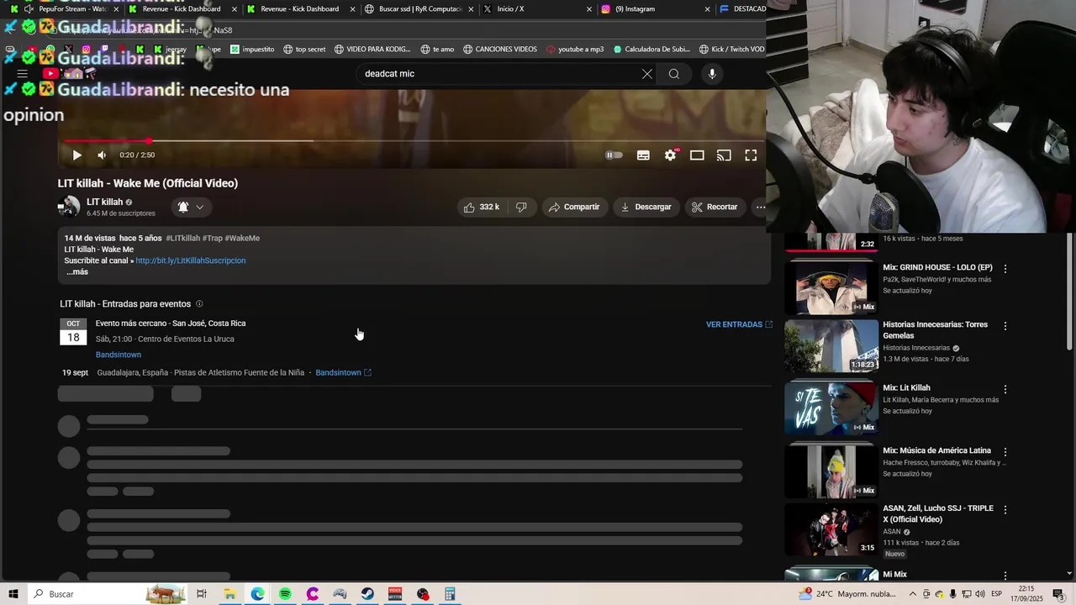Viewport: 1076px width, 605px height.
Task: Open the Windows Start menu
Action: click(x=13, y=594)
